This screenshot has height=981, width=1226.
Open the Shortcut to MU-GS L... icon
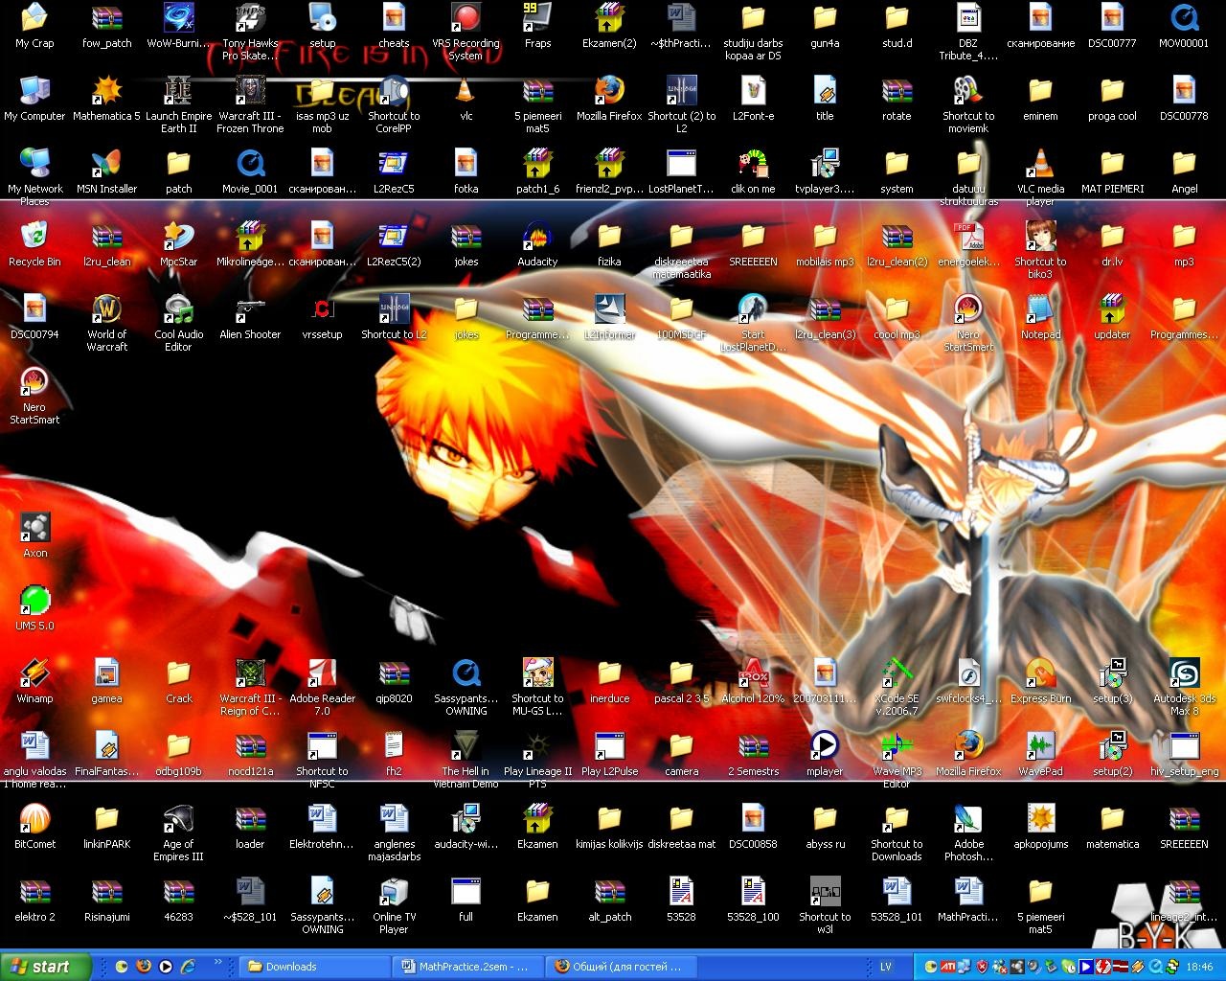(537, 673)
